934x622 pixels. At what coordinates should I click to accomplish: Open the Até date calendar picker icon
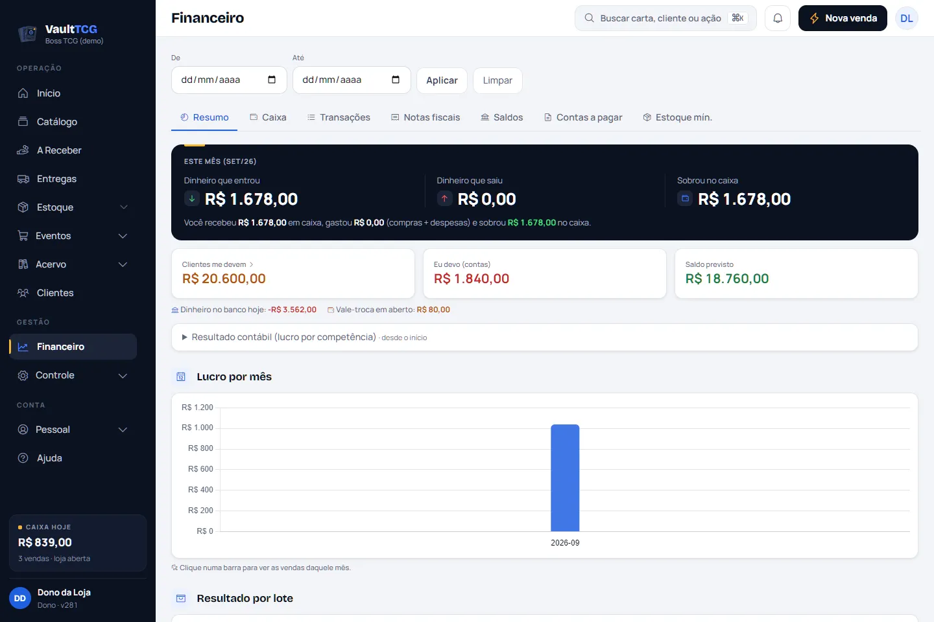(396, 80)
